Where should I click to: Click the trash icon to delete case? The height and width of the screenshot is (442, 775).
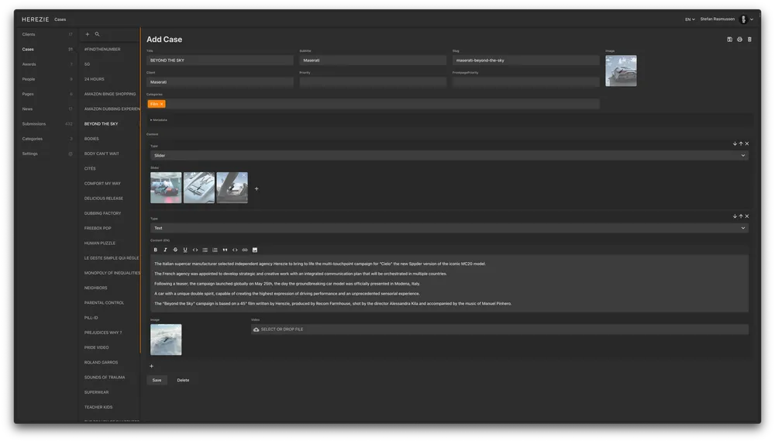point(749,40)
